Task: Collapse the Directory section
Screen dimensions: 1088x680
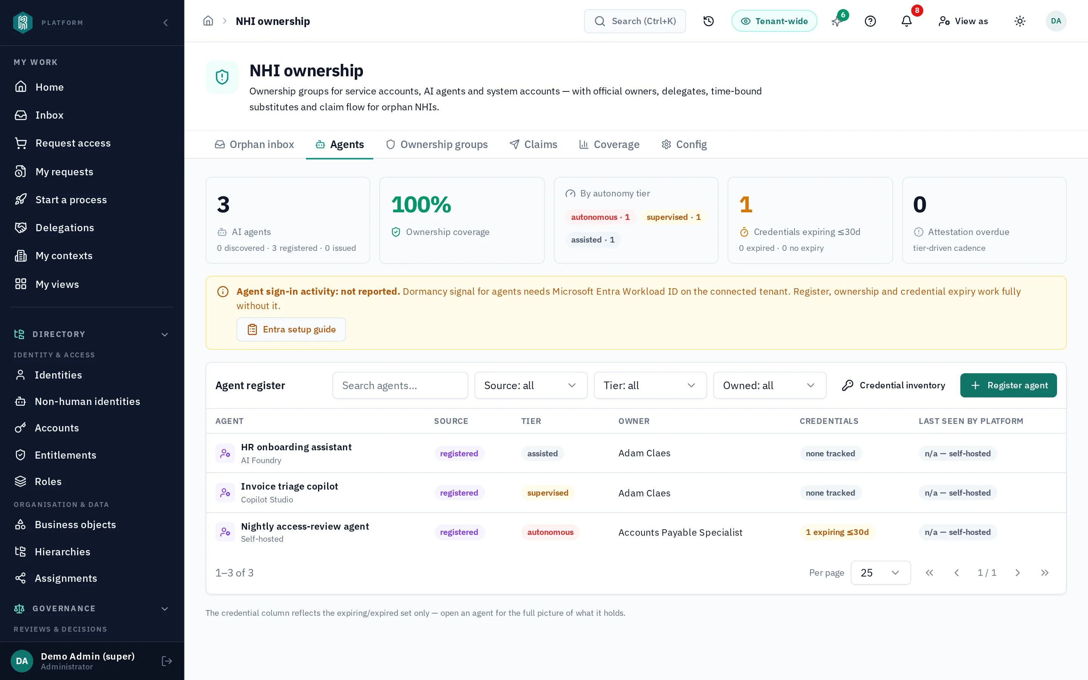Action: pyautogui.click(x=92, y=334)
